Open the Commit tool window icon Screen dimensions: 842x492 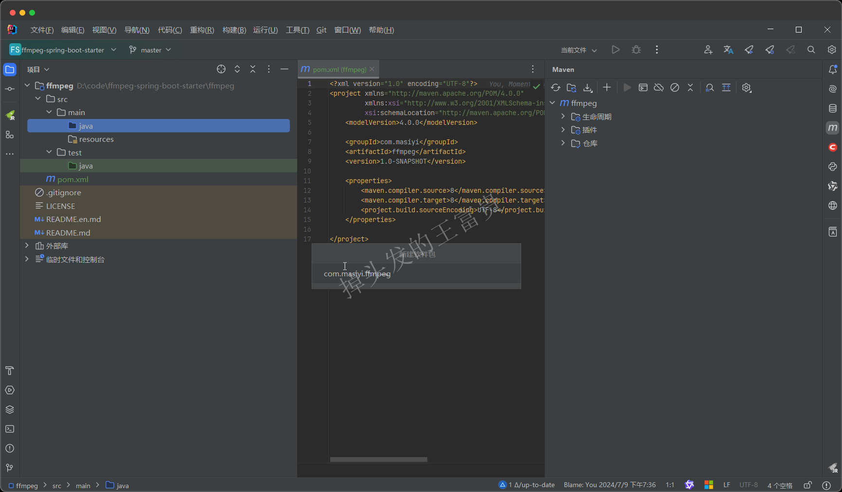tap(10, 89)
